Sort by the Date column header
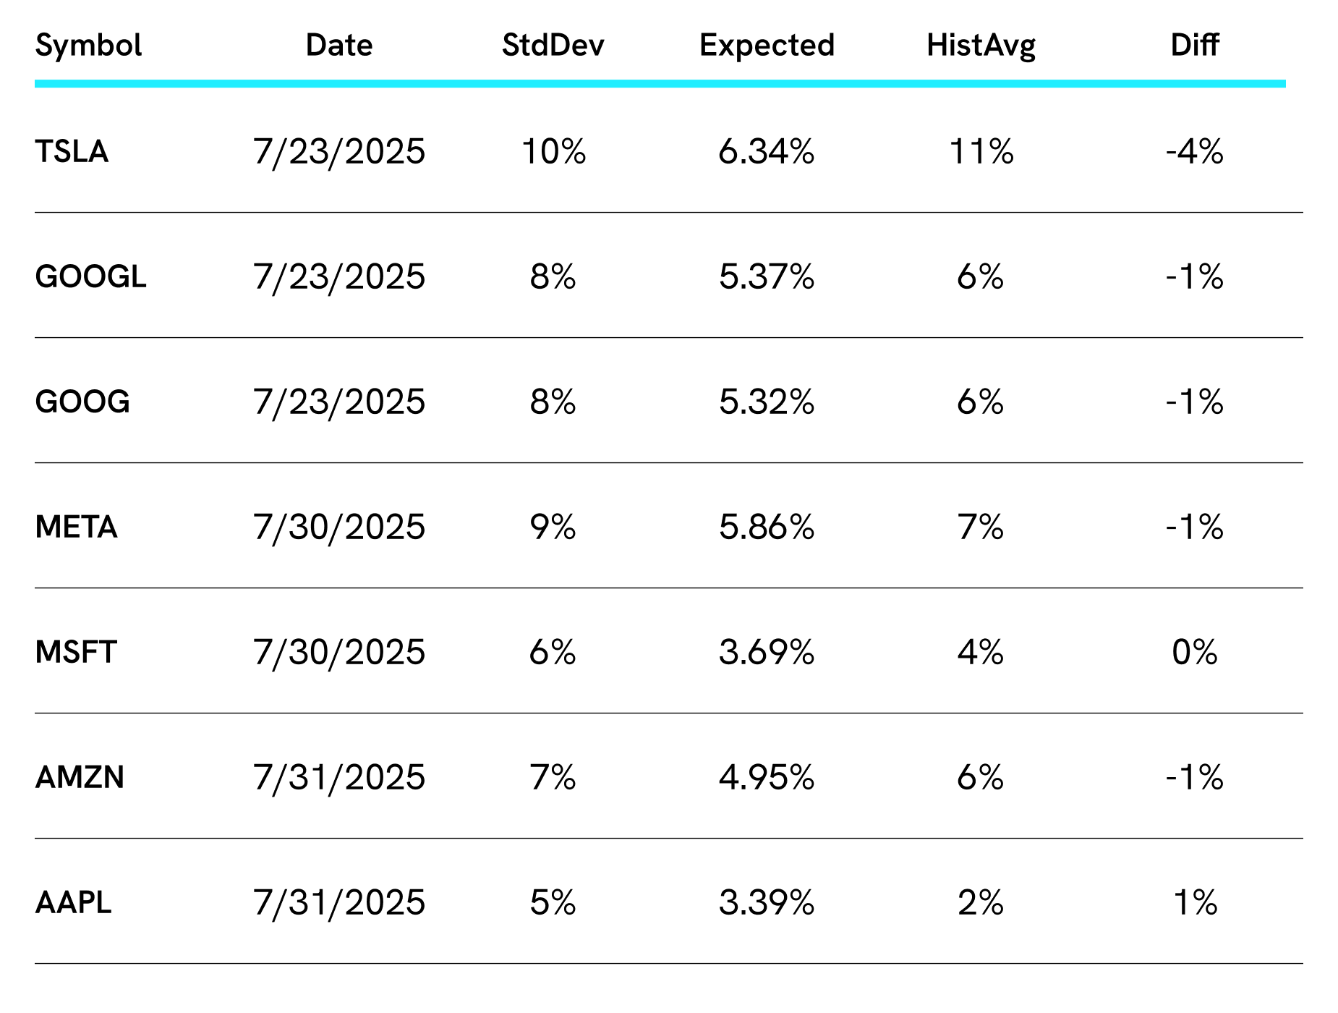 [x=339, y=46]
